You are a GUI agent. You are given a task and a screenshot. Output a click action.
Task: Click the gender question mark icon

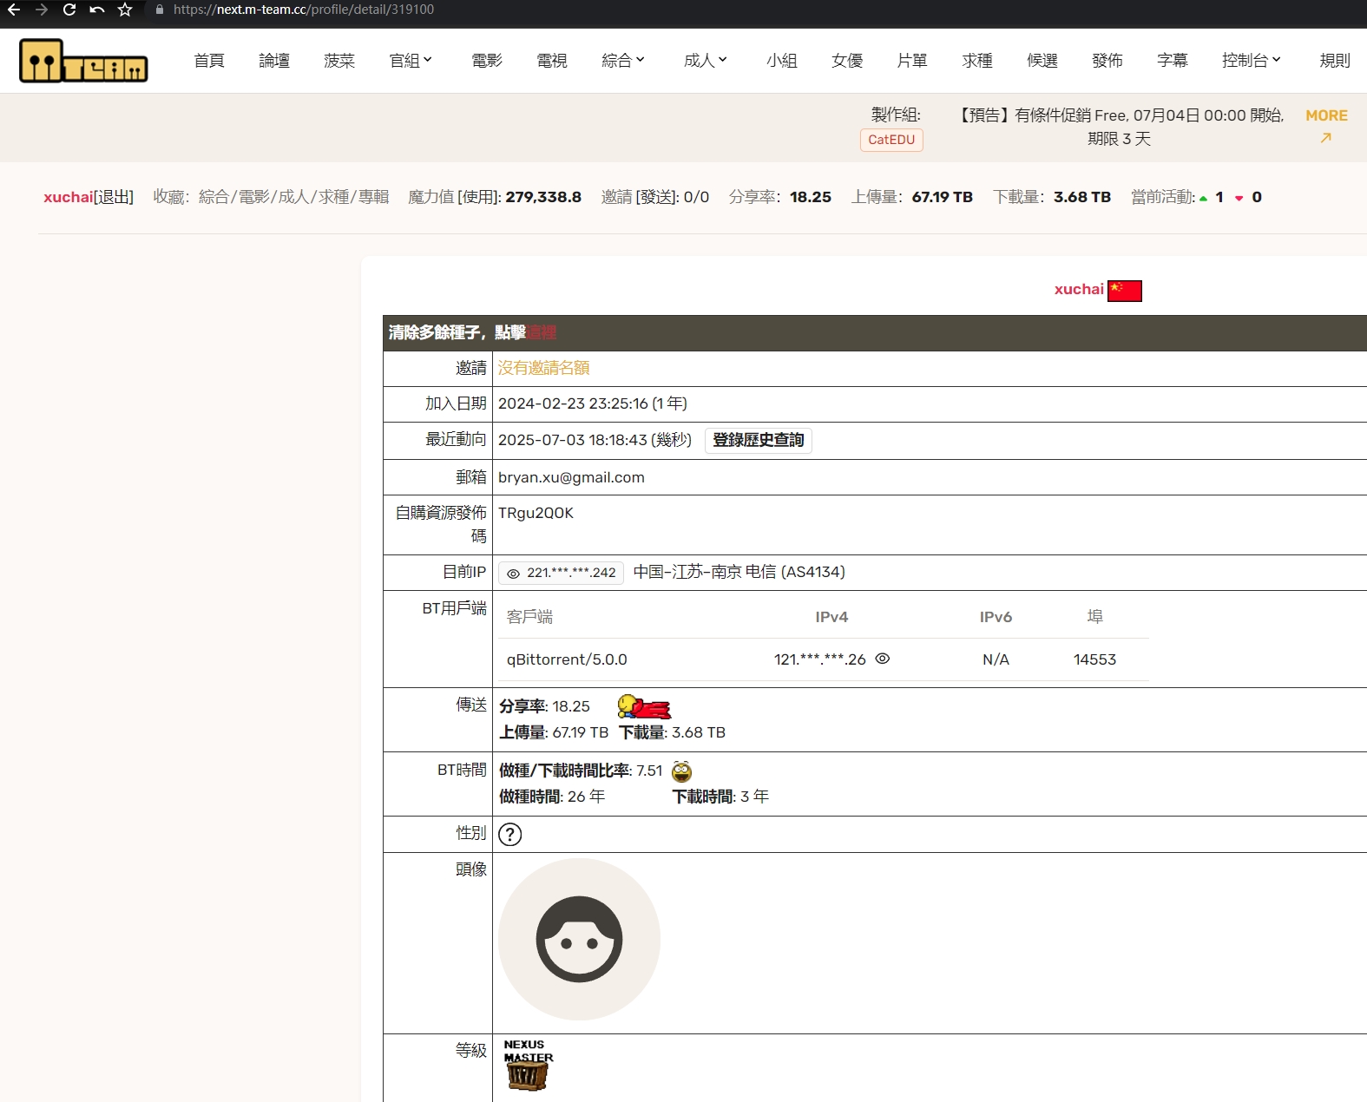coord(510,835)
